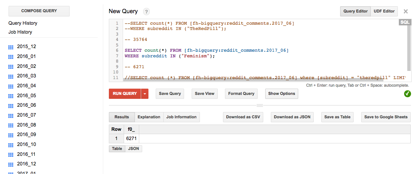Click the green query validation checkmark

click(407, 94)
